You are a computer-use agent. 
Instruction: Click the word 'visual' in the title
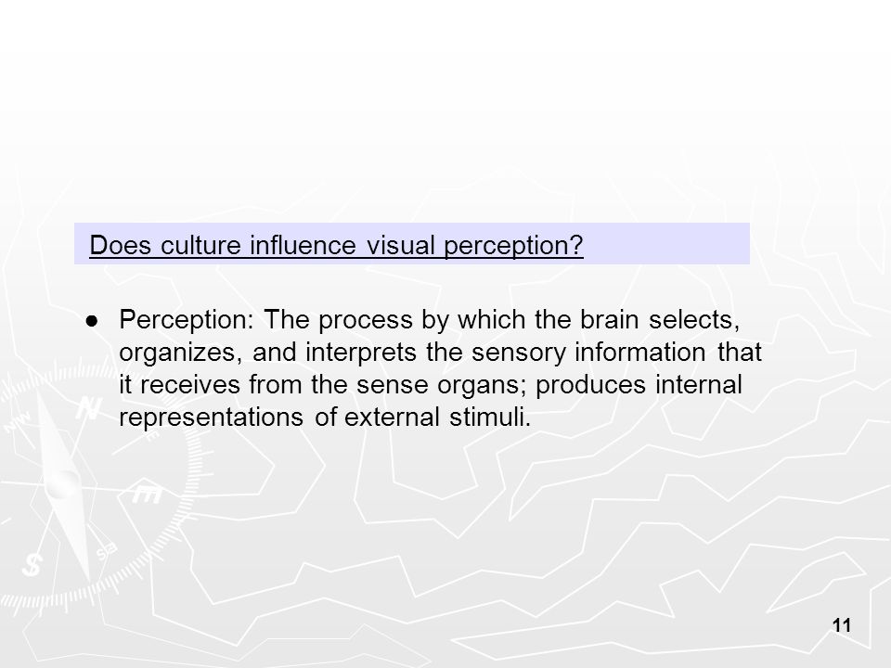click(x=401, y=245)
